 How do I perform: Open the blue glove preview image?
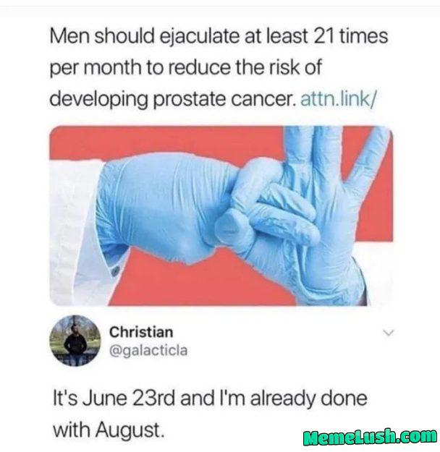(221, 216)
